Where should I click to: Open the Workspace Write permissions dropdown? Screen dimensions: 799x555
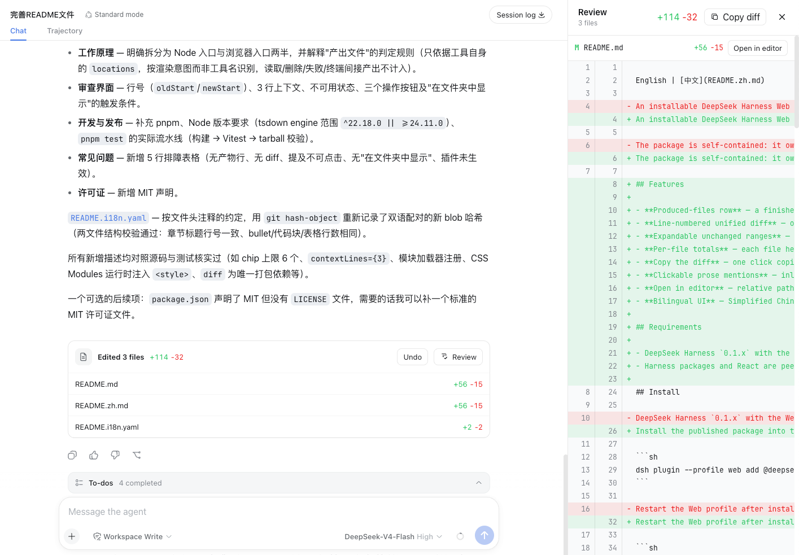pyautogui.click(x=133, y=536)
